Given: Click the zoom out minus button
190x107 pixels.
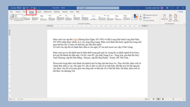Looking at the screenshot, I should [x=166, y=99].
